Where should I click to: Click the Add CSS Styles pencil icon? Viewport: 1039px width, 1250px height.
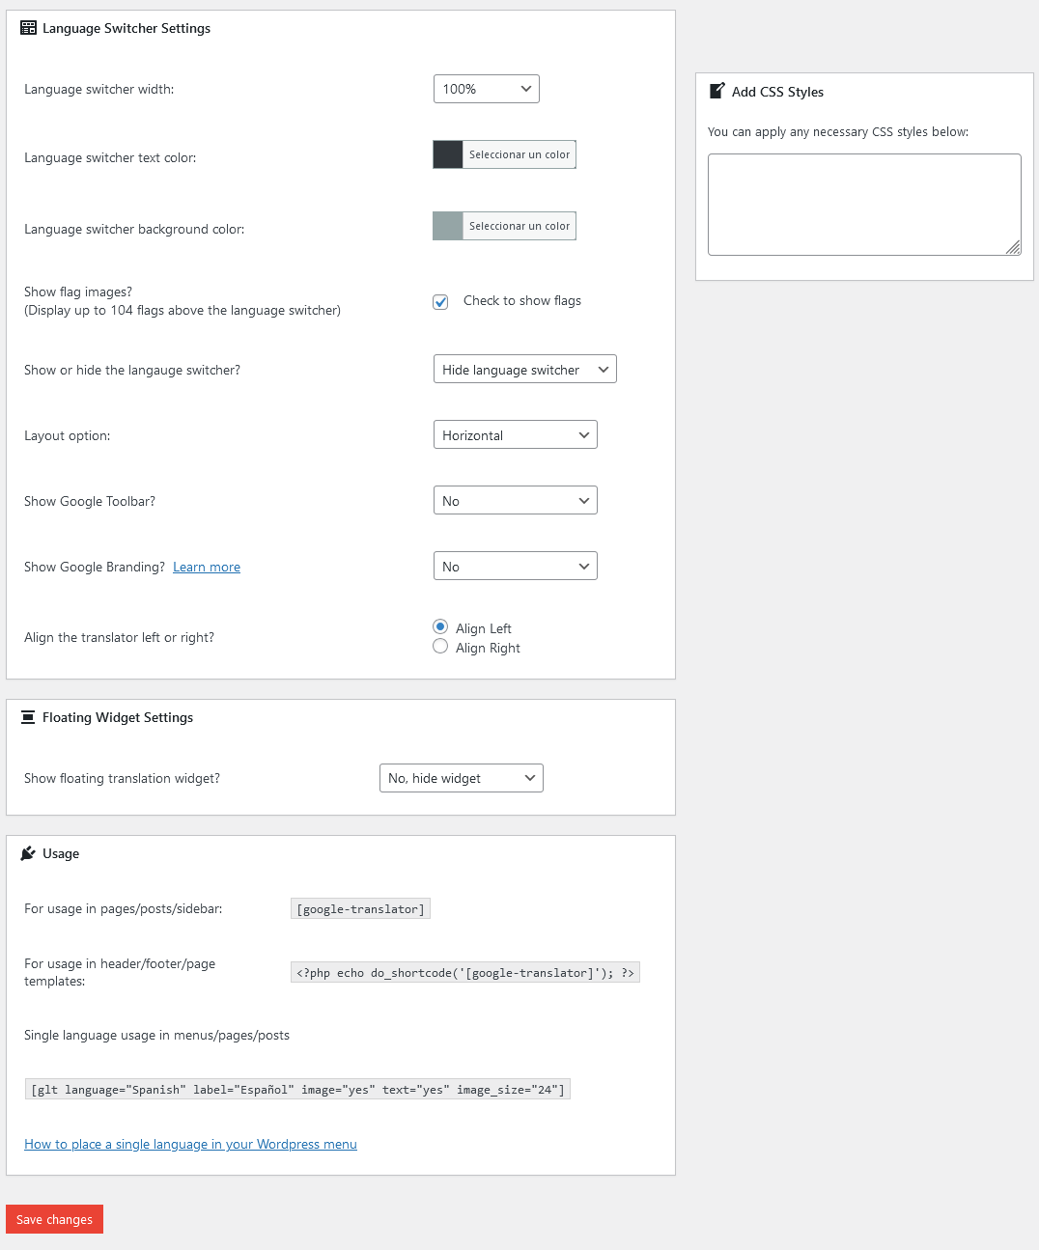pyautogui.click(x=716, y=90)
